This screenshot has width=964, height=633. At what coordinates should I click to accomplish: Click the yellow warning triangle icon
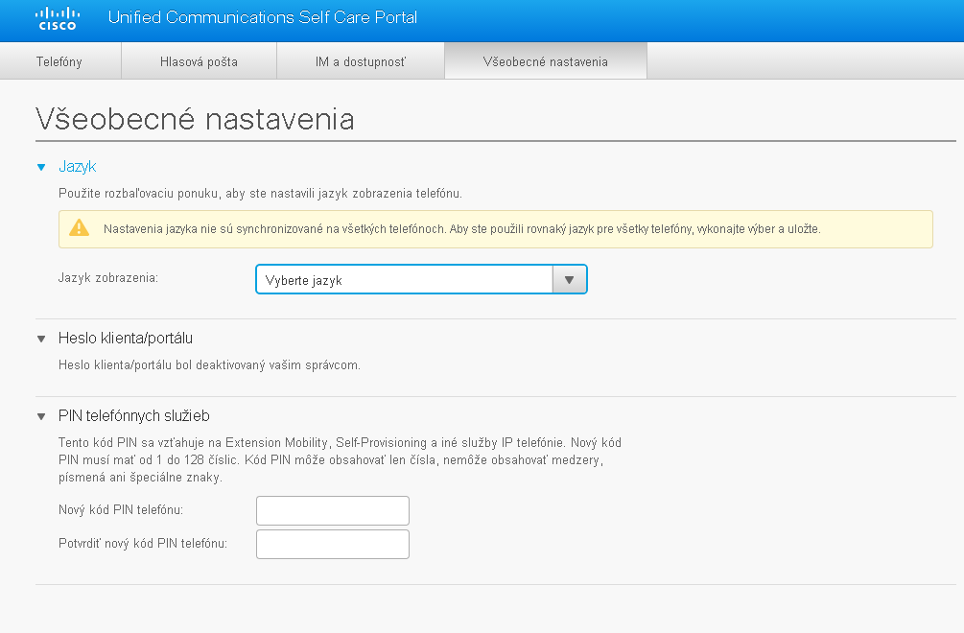tap(79, 228)
